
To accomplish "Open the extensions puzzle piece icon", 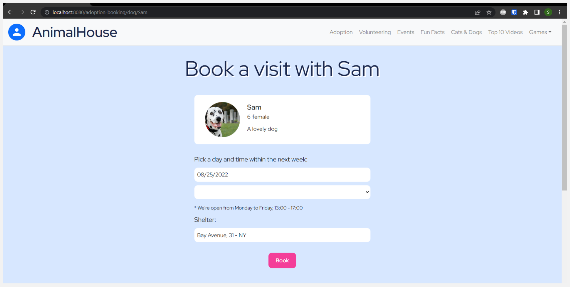I will 526,12.
